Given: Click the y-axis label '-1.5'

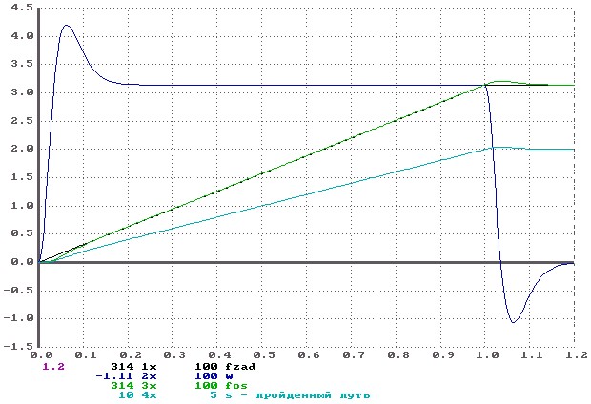Looking at the screenshot, I should point(18,346).
